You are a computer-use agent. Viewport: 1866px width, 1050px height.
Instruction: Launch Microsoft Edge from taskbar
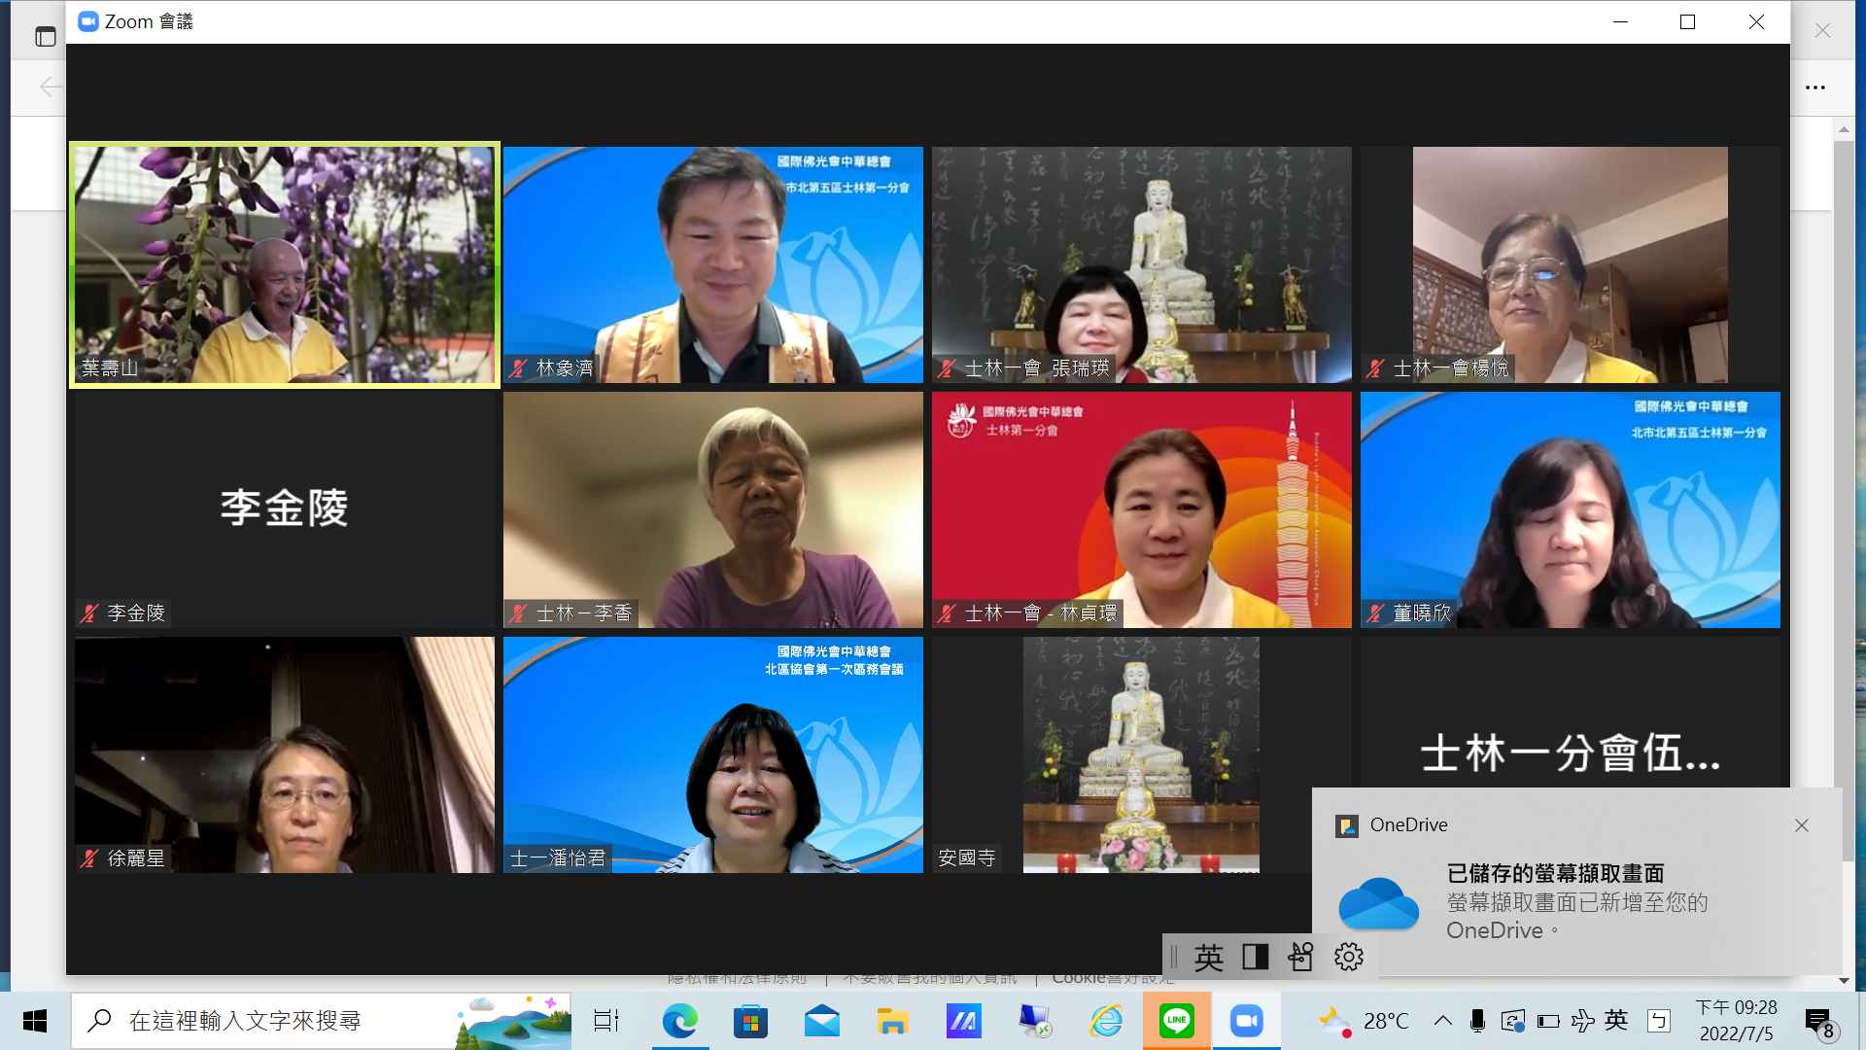tap(680, 1021)
